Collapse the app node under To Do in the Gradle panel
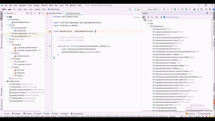Viewport: 215px width, 121px height. (x=146, y=24)
